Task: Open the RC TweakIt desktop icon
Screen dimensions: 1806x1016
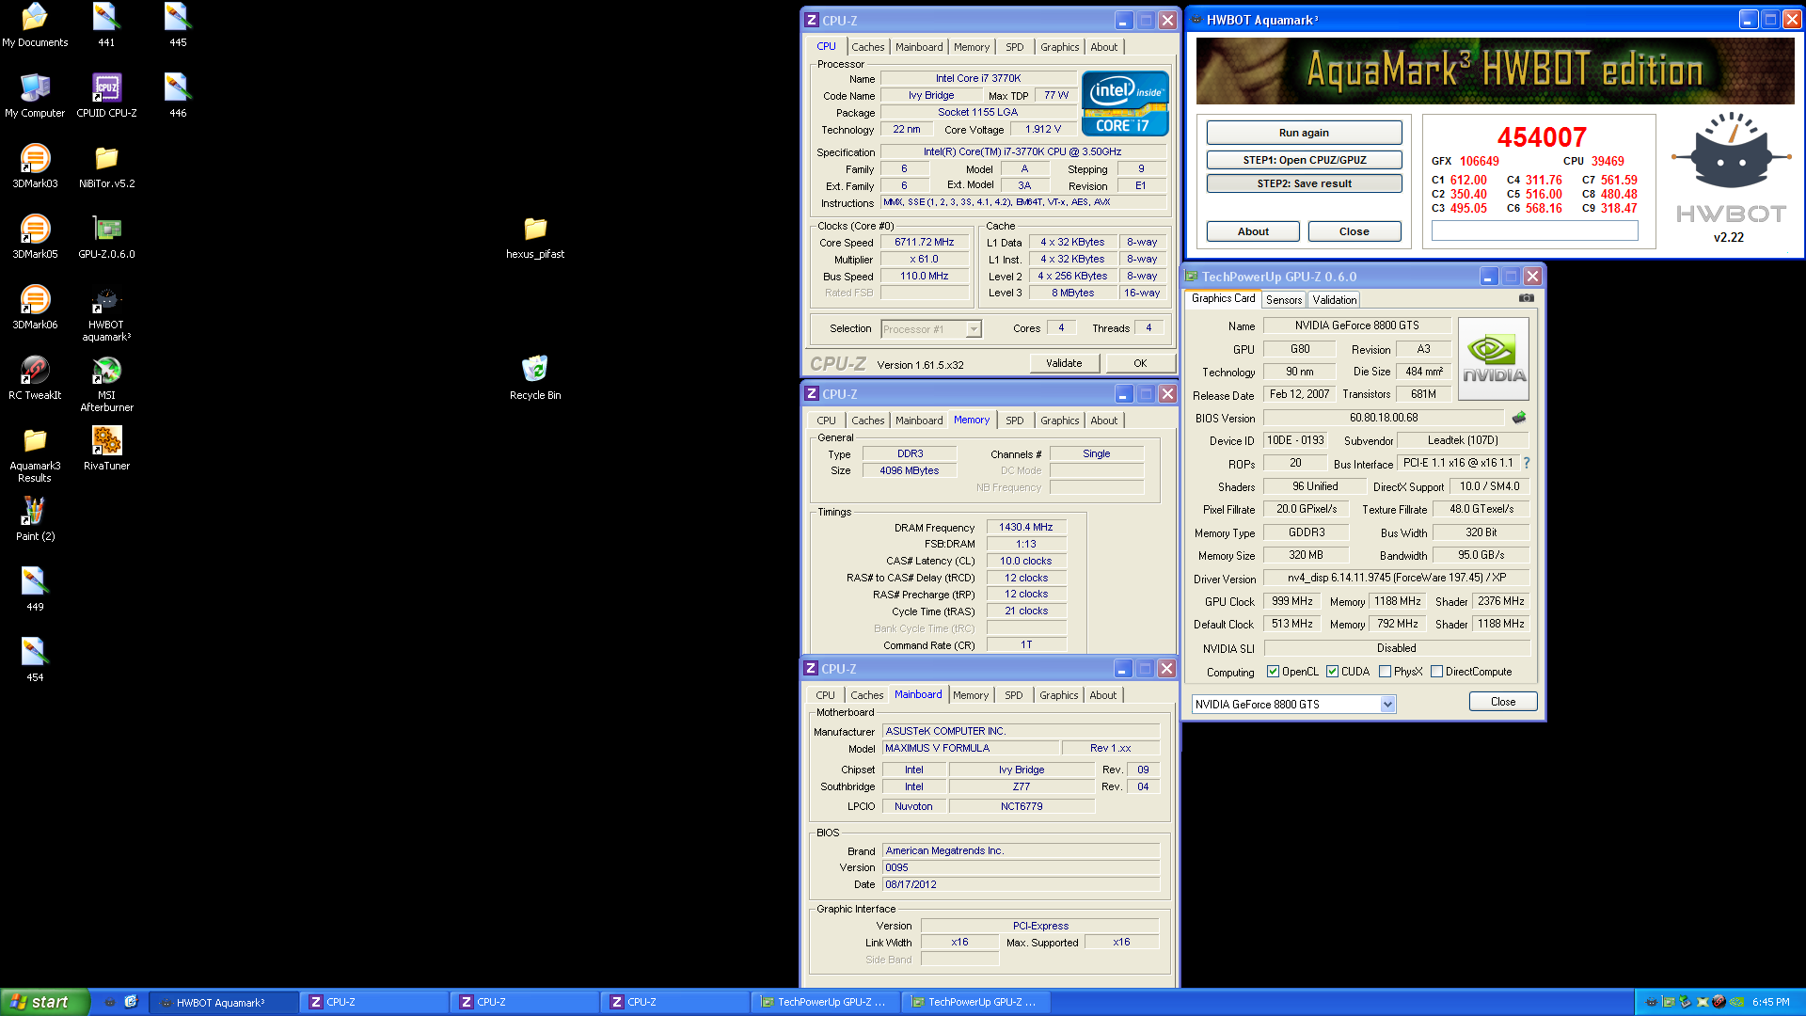Action: coord(35,377)
